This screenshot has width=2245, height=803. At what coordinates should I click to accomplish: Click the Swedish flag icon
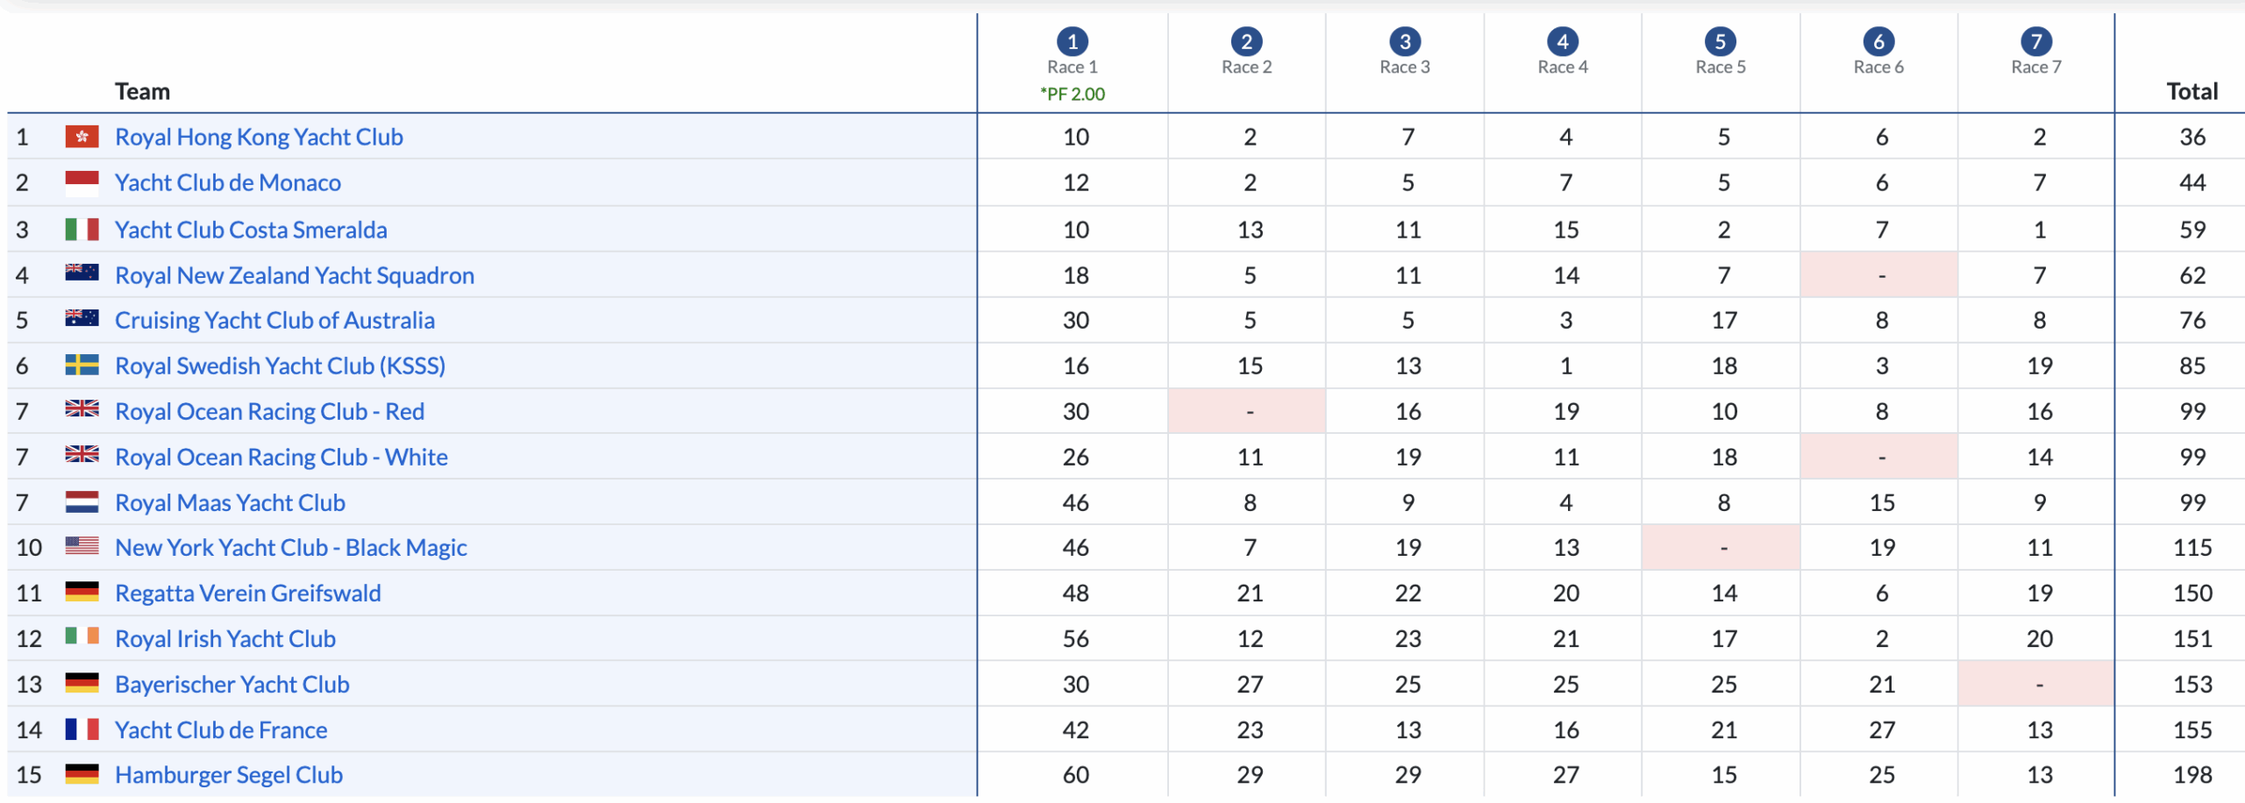[x=82, y=365]
